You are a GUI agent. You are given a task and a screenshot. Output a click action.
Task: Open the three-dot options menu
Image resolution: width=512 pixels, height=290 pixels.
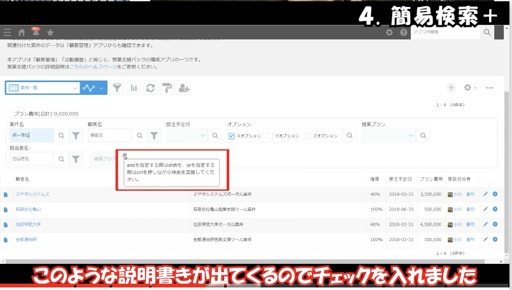(490, 88)
